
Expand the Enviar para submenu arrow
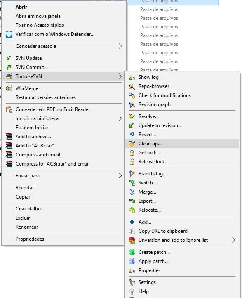120,176
